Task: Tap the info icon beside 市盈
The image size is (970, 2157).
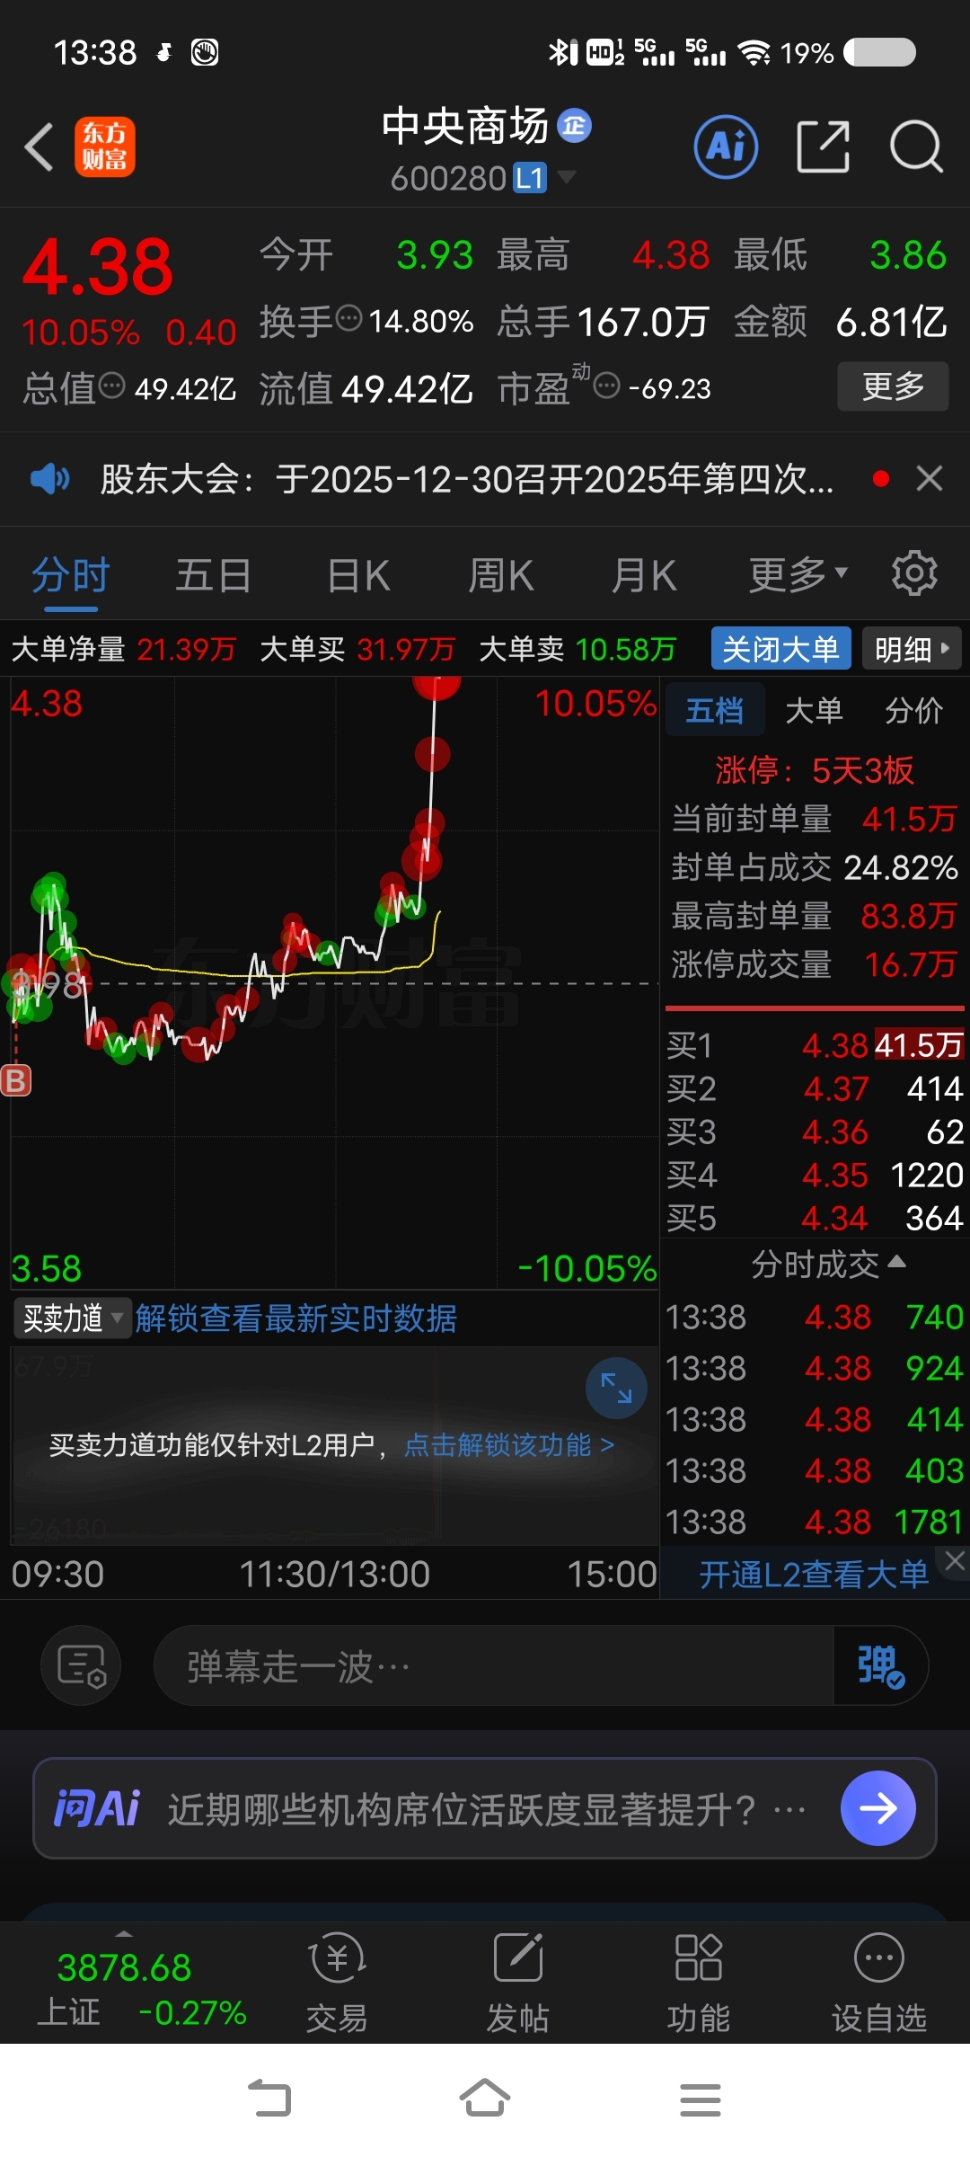Action: 607,386
